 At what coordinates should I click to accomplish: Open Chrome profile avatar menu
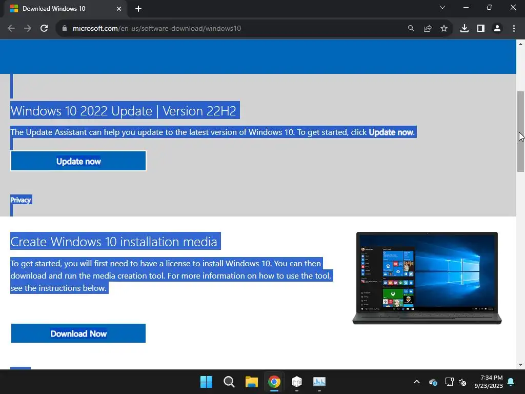[x=497, y=29]
